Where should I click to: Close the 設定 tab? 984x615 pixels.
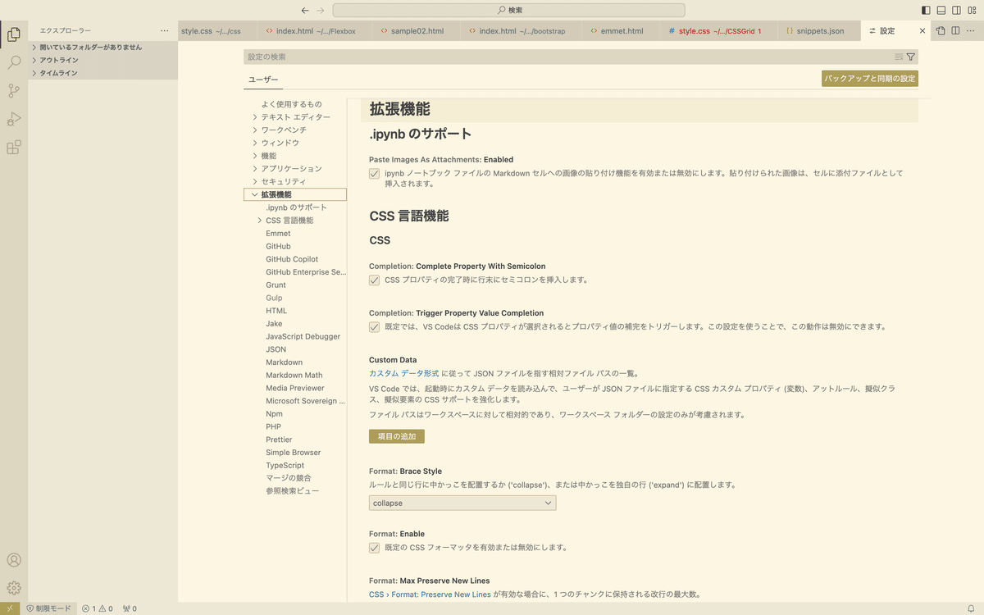click(922, 31)
